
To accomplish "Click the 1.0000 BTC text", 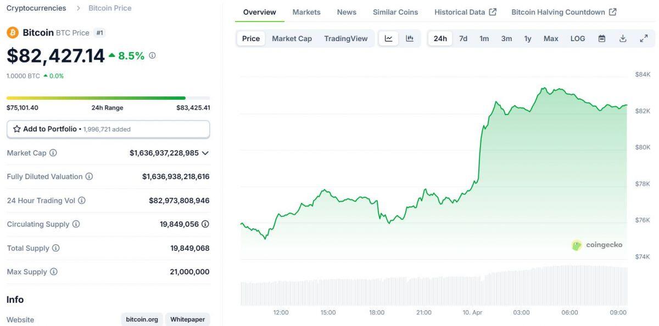I will [x=23, y=76].
